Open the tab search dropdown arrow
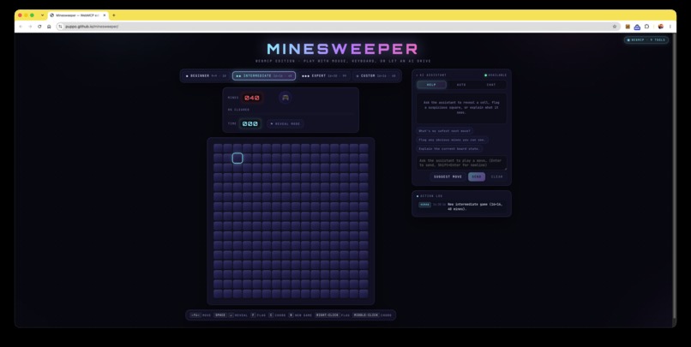The width and height of the screenshot is (691, 347). (x=42, y=15)
